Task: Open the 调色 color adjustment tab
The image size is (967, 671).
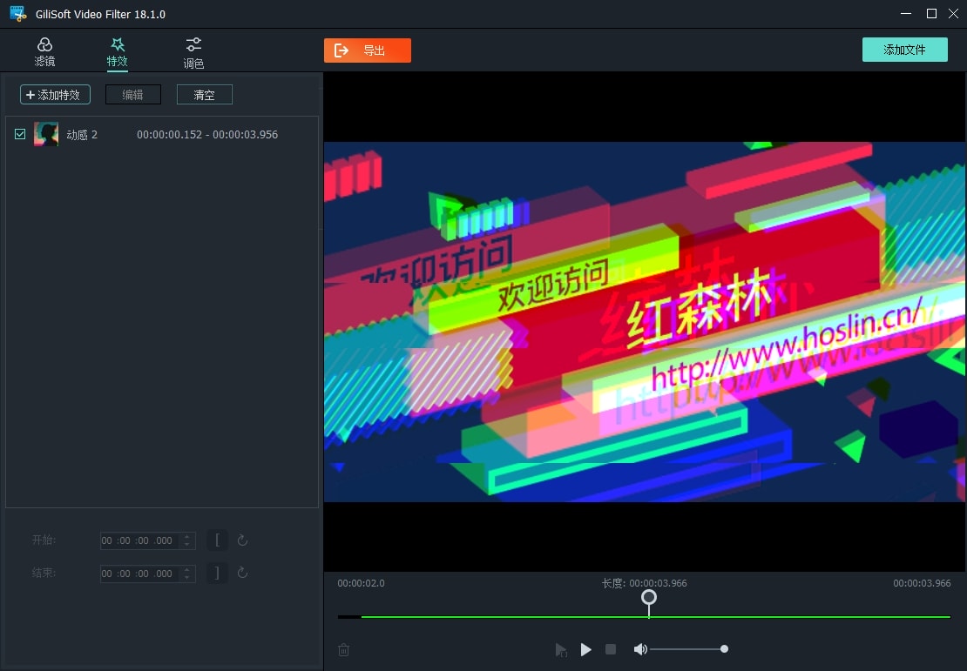Action: 193,53
